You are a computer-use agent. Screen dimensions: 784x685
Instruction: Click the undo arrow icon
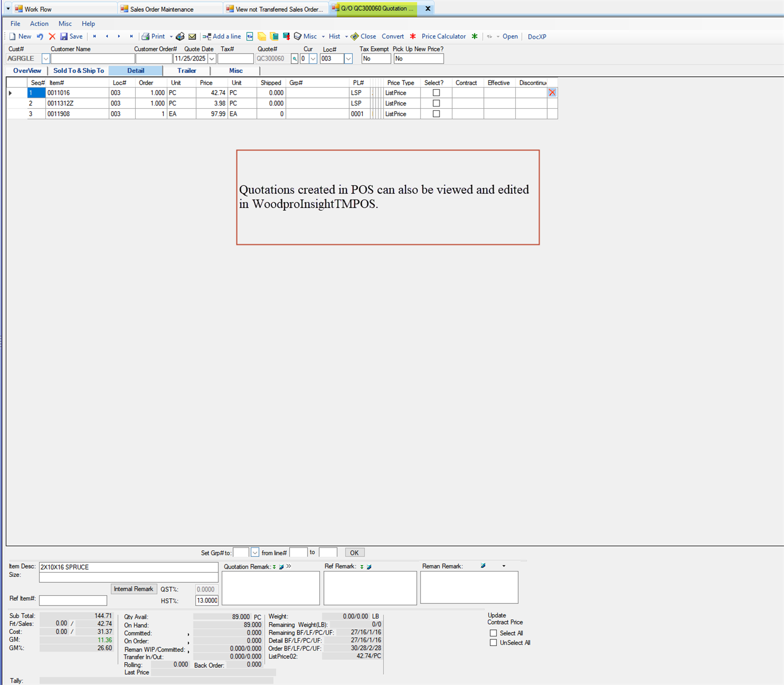tap(40, 37)
